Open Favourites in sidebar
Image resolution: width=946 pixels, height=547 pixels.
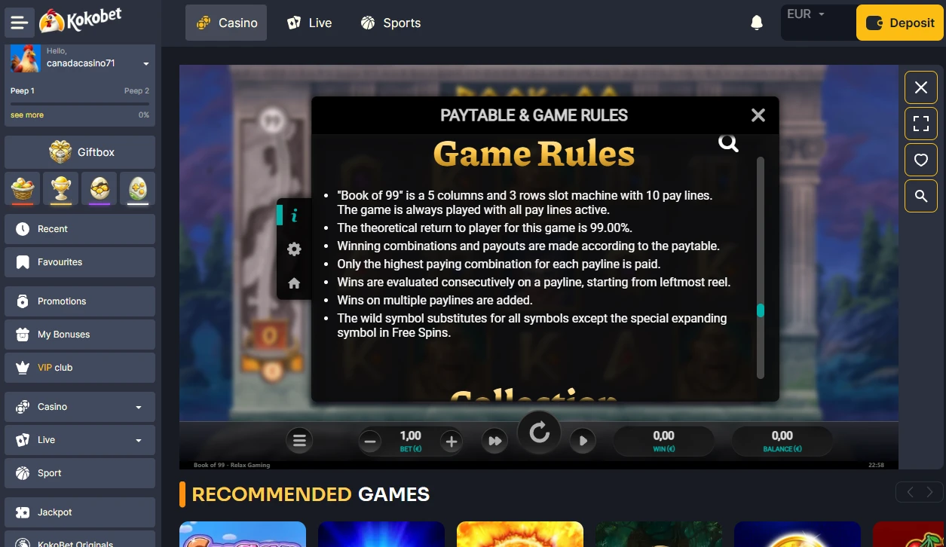click(x=80, y=262)
